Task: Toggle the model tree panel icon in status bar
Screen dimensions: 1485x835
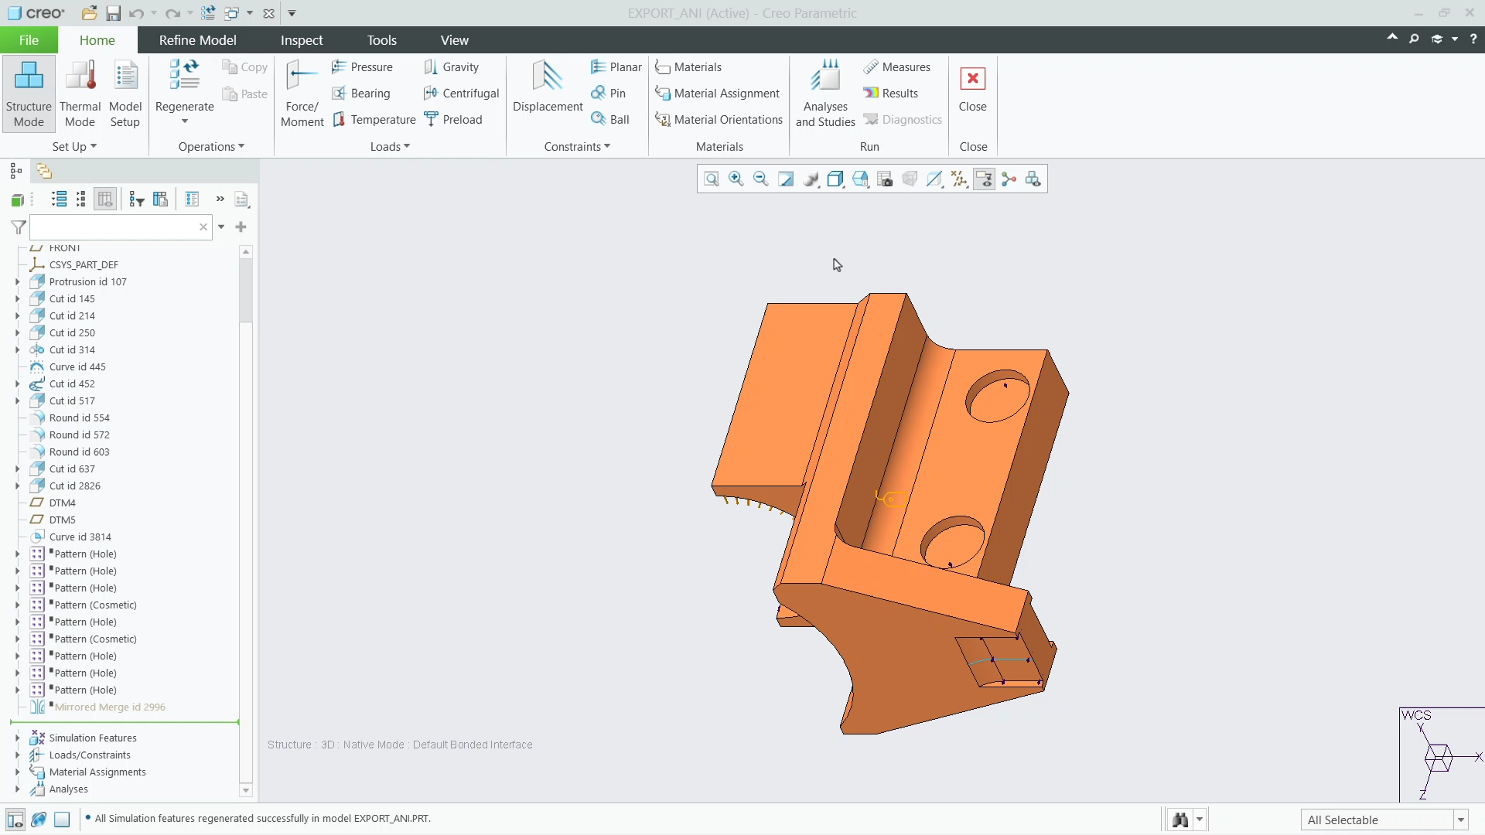Action: tap(15, 820)
